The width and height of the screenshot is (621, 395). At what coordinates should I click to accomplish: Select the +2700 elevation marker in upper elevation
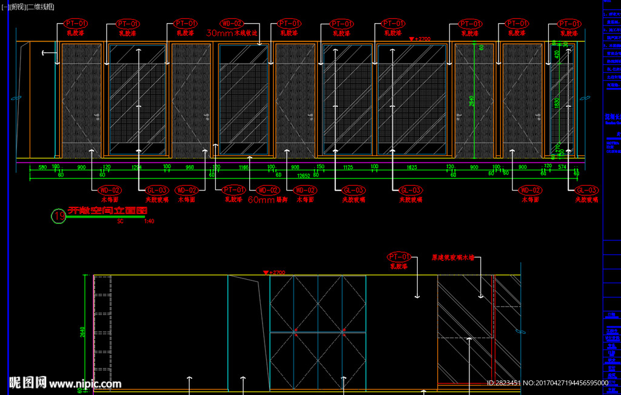[420, 39]
